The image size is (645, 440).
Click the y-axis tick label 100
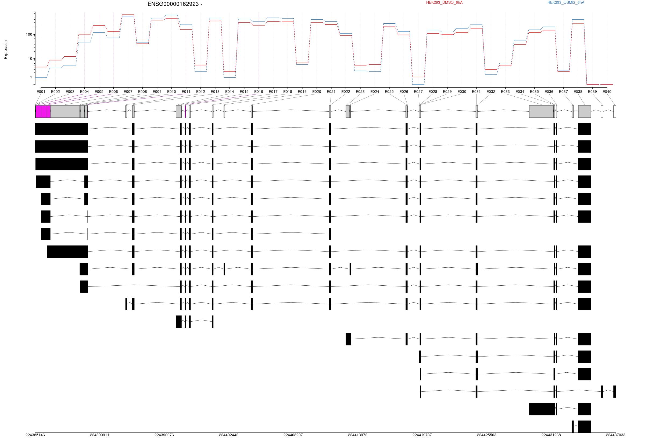[x=29, y=35]
